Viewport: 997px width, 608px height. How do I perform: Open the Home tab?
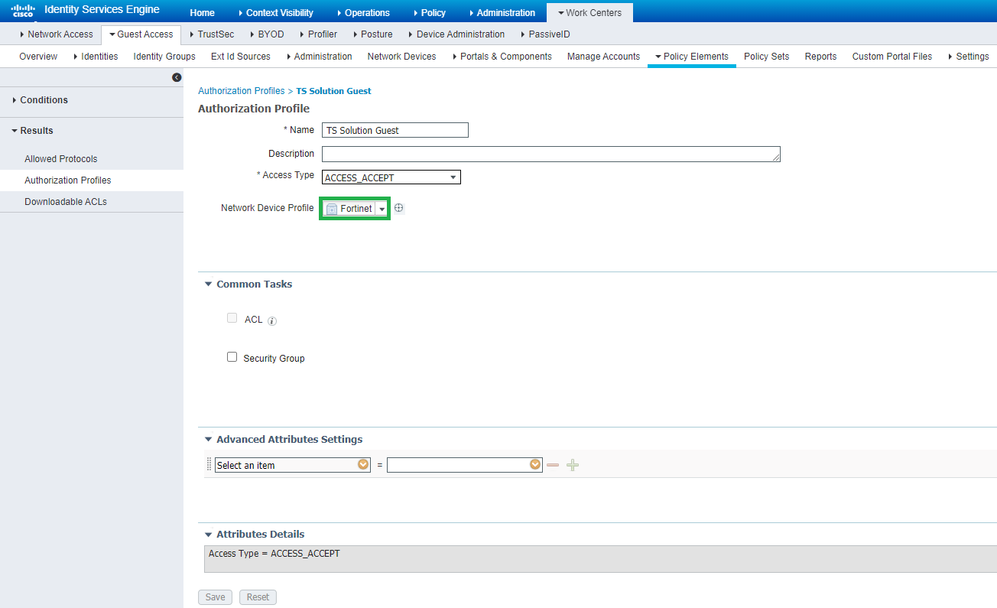(202, 13)
